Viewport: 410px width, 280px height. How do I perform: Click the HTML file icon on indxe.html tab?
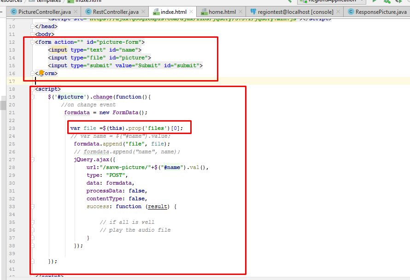tap(156, 12)
